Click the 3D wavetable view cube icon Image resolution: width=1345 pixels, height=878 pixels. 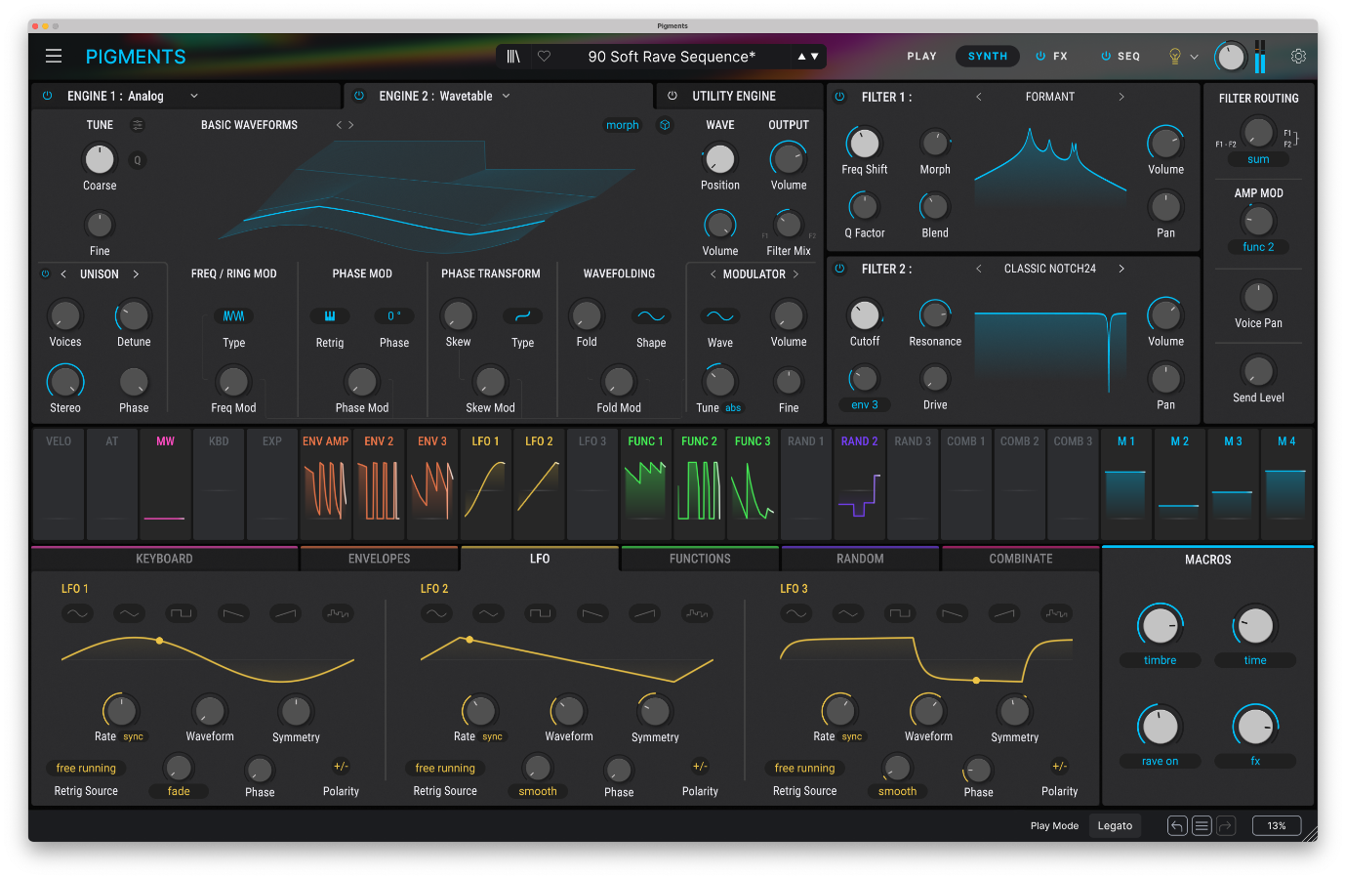(x=665, y=125)
